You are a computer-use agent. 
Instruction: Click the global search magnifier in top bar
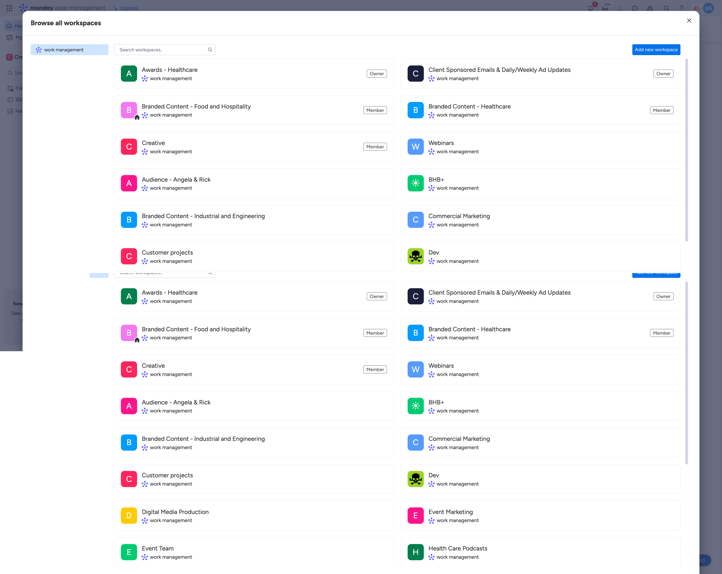click(666, 8)
